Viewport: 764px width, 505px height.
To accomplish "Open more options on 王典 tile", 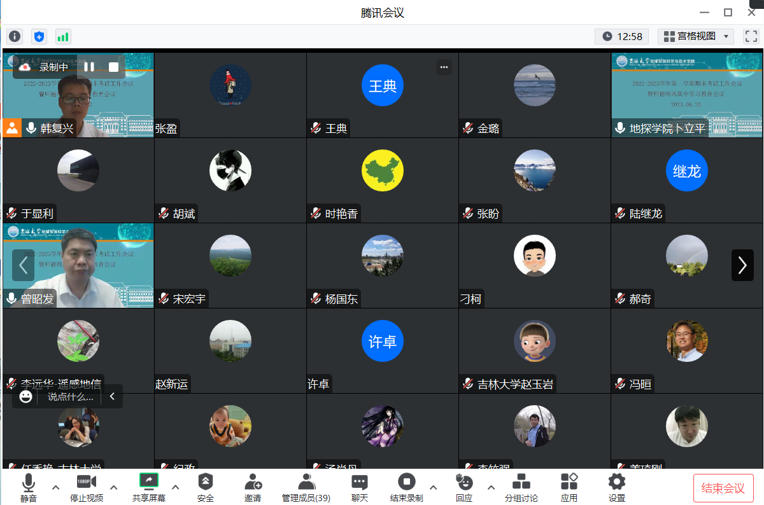I will pyautogui.click(x=444, y=67).
